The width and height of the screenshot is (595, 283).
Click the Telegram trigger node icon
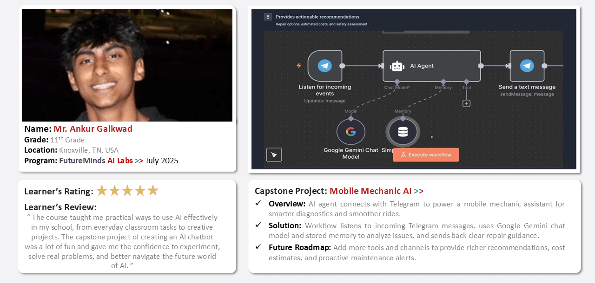tap(324, 66)
